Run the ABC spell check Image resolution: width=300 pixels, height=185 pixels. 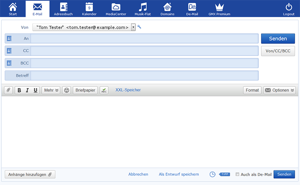point(104,90)
